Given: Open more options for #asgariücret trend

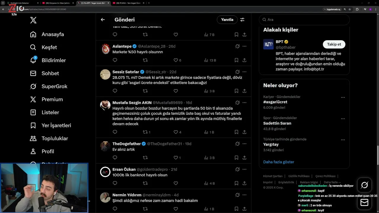Looking at the screenshot, I should coord(343,97).
